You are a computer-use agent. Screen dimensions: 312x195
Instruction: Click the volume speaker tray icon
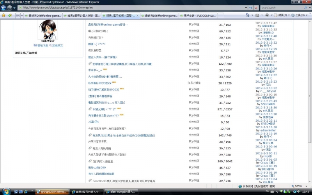pyautogui.click(x=299, y=191)
